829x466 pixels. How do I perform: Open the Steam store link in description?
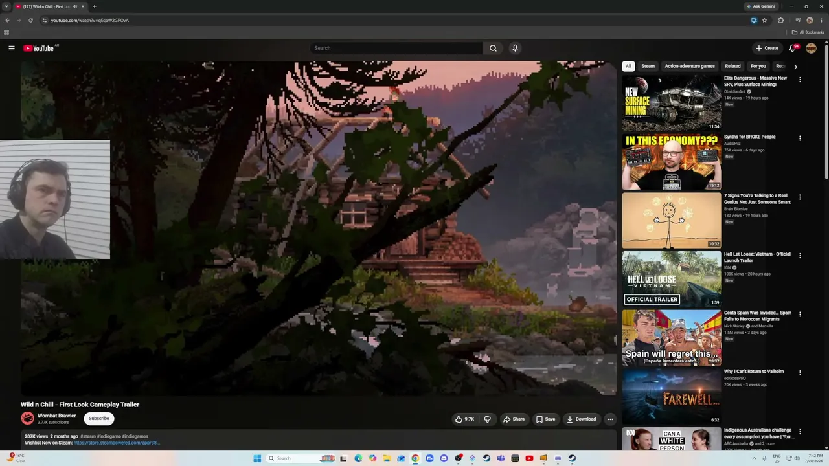[x=117, y=443]
